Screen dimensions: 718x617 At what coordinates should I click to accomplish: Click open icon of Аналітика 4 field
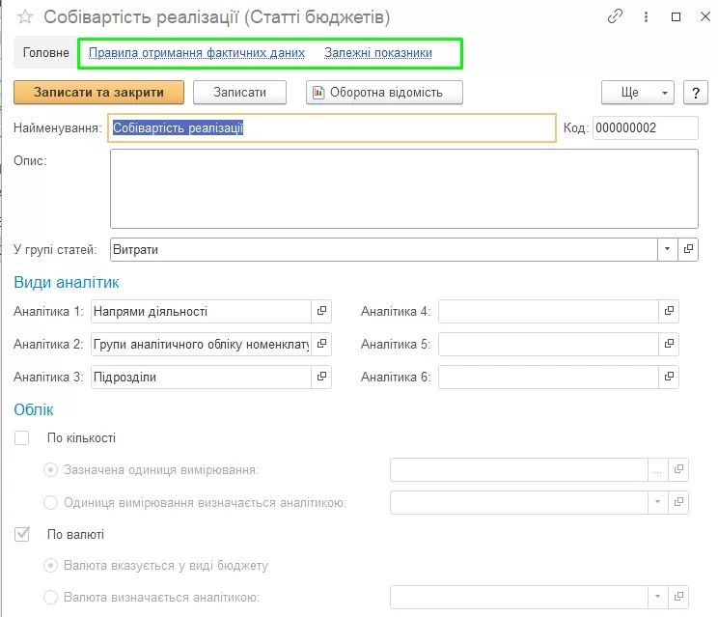[x=669, y=311]
